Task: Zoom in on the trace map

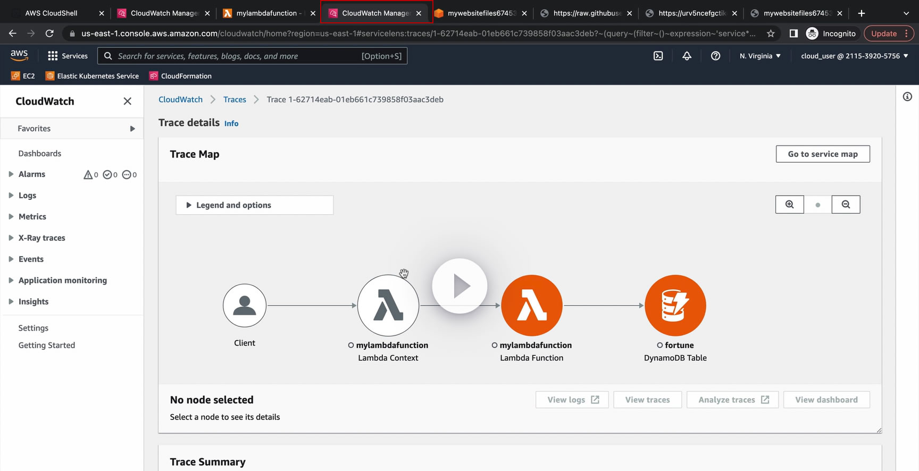Action: (790, 205)
